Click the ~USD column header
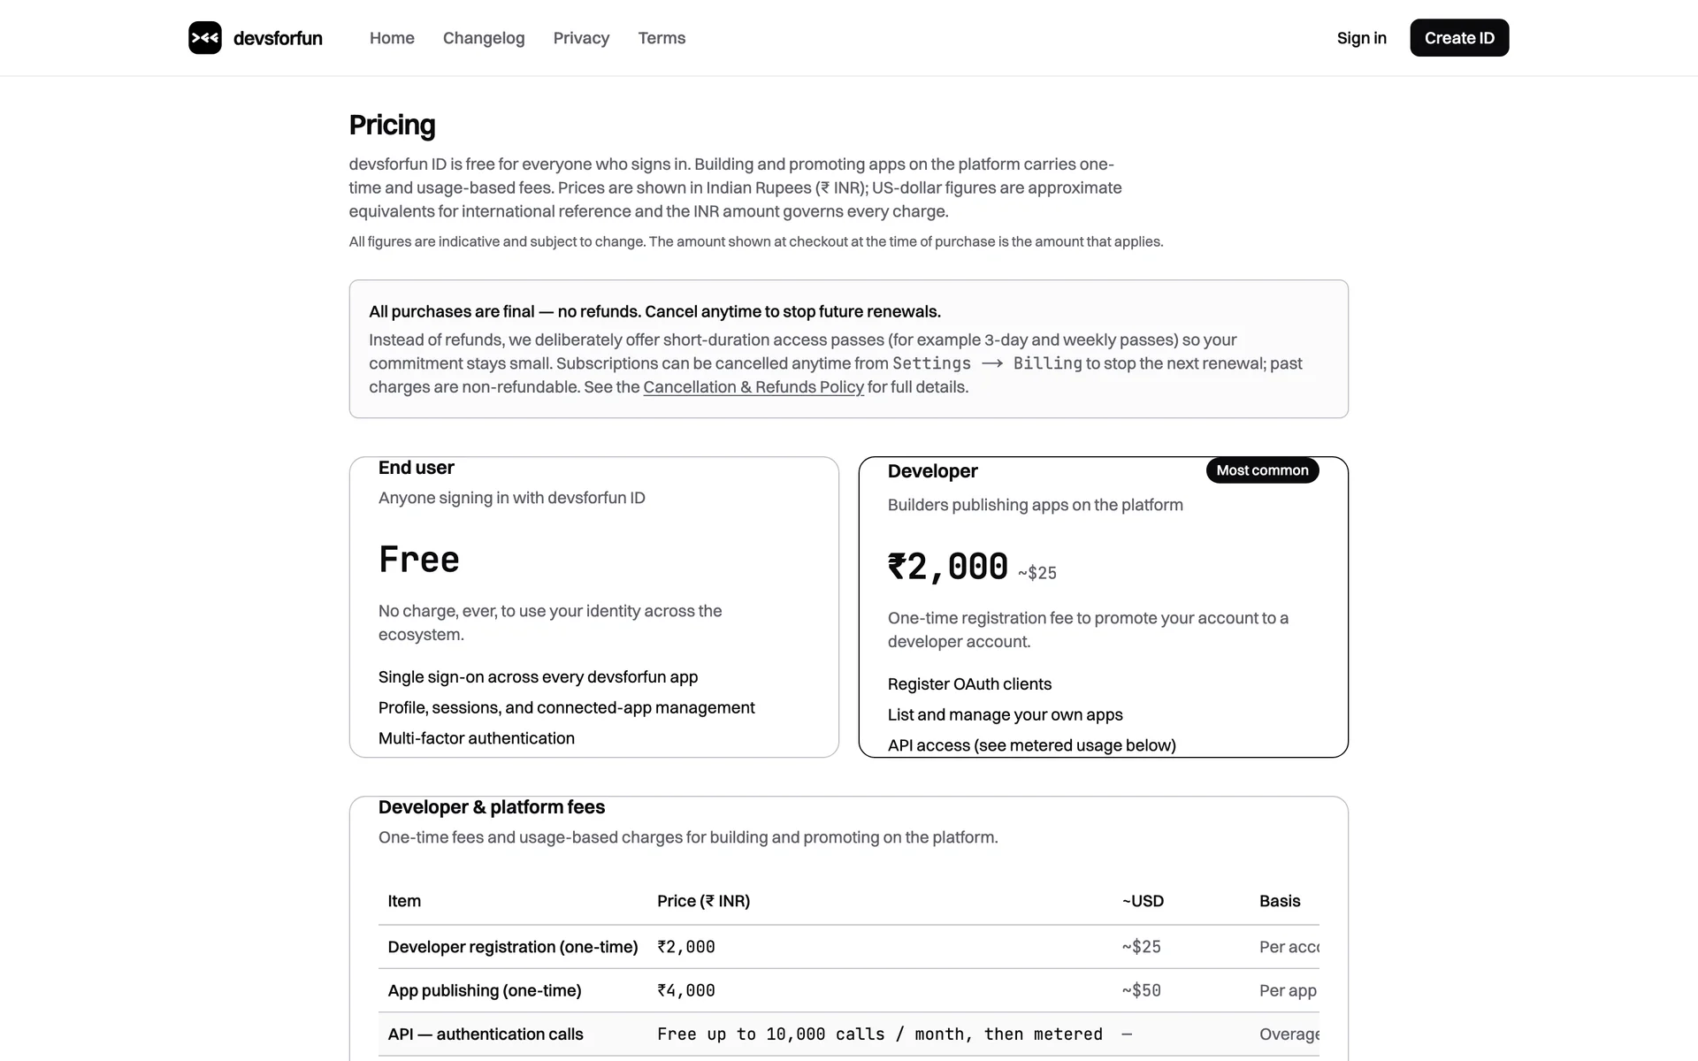This screenshot has height=1061, width=1698. (1143, 901)
